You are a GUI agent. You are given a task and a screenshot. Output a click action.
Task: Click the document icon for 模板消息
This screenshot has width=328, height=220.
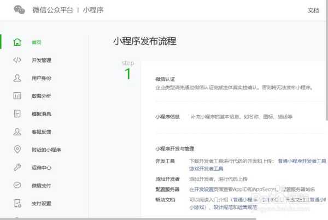17,114
